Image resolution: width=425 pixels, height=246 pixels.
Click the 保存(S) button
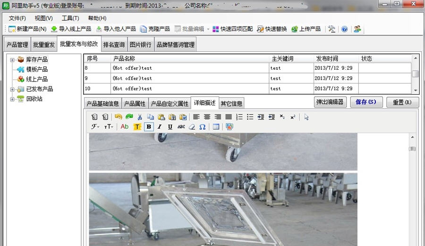pos(366,102)
